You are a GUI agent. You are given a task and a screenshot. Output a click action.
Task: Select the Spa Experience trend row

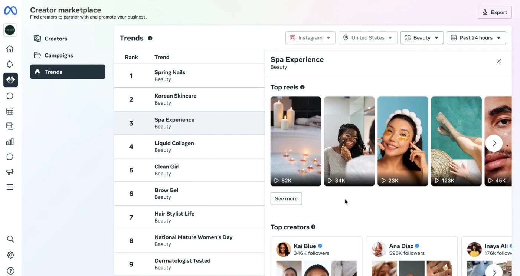tap(189, 123)
